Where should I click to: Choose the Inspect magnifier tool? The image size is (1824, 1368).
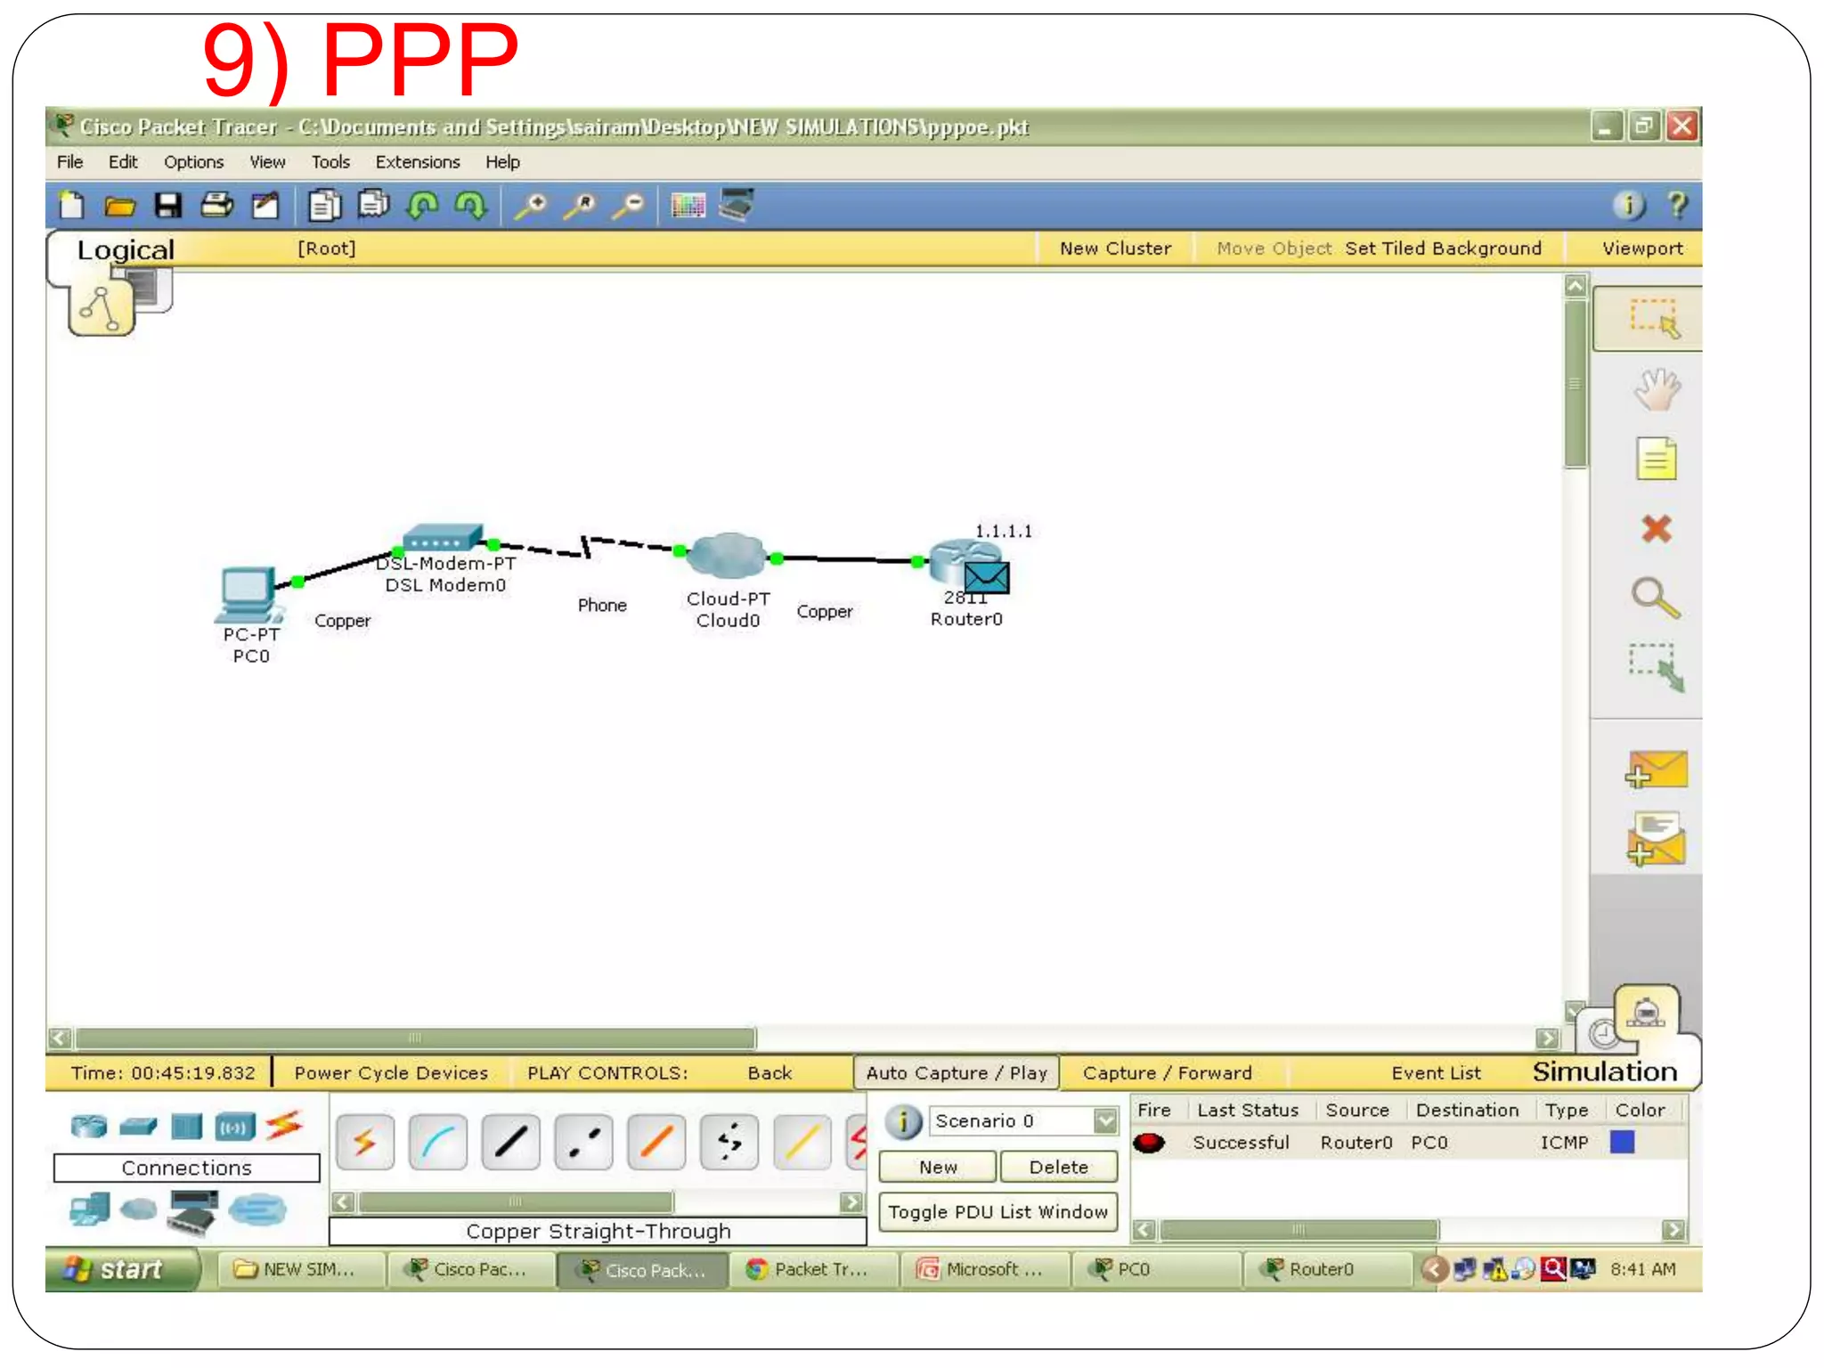click(x=1656, y=598)
